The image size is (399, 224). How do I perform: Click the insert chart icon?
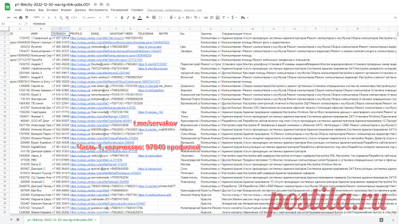pos(218,18)
